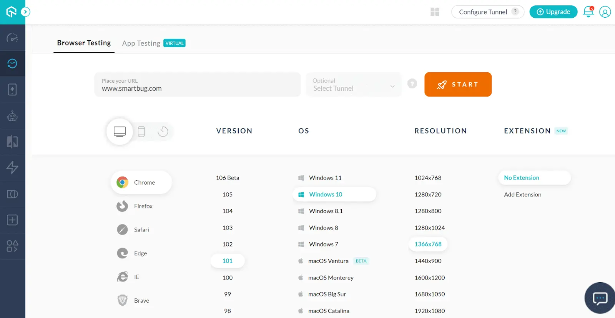Click the notifications bell icon
Image resolution: width=615 pixels, height=318 pixels.
(x=588, y=12)
